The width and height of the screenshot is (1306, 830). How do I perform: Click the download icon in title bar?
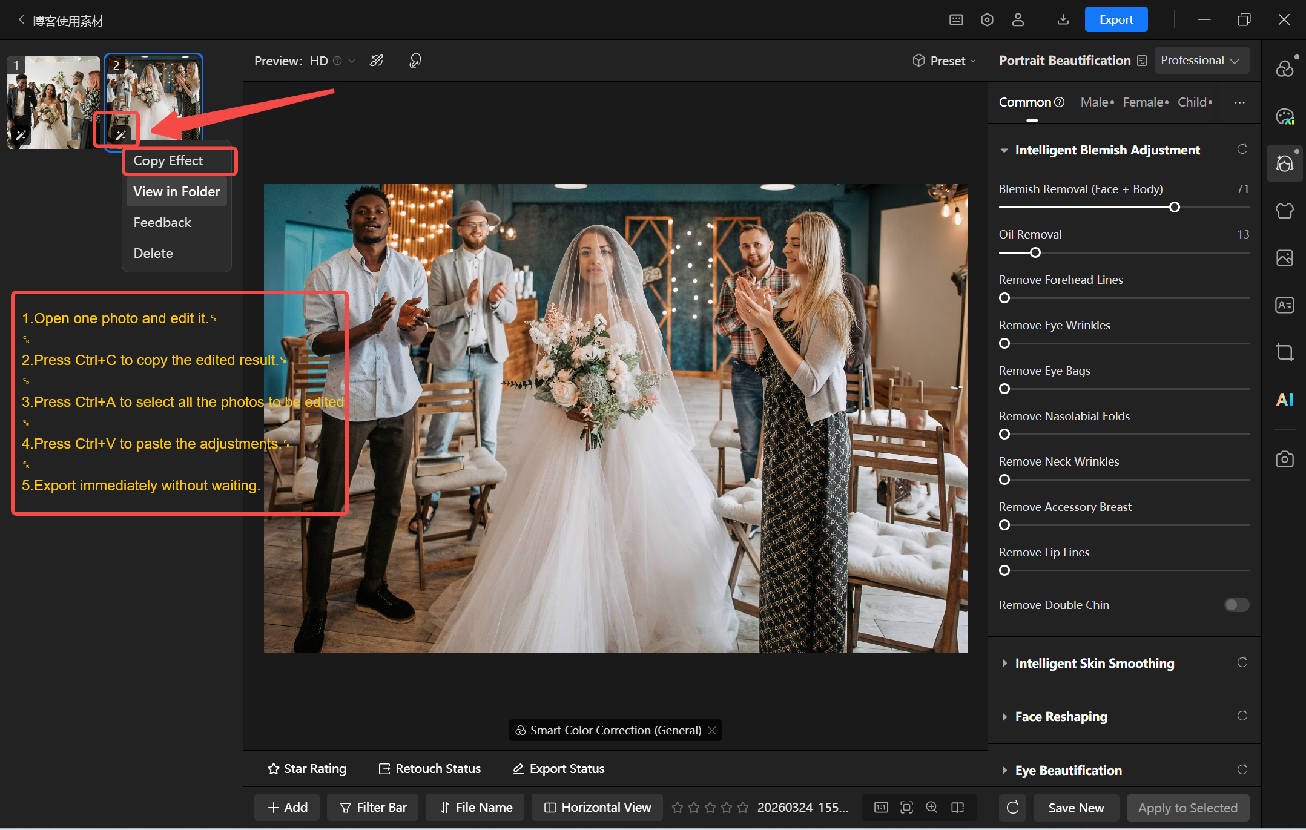pyautogui.click(x=1063, y=19)
